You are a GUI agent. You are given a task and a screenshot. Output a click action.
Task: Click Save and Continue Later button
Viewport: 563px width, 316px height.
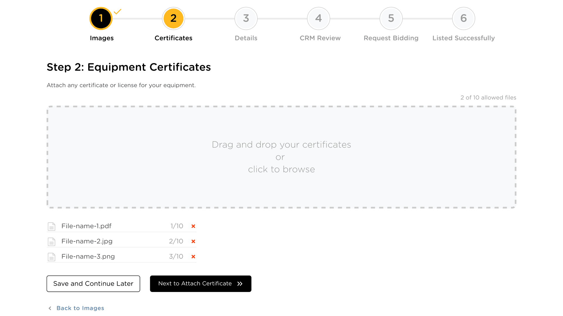tap(93, 284)
